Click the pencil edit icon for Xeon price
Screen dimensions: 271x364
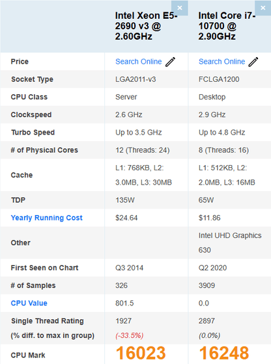170,62
